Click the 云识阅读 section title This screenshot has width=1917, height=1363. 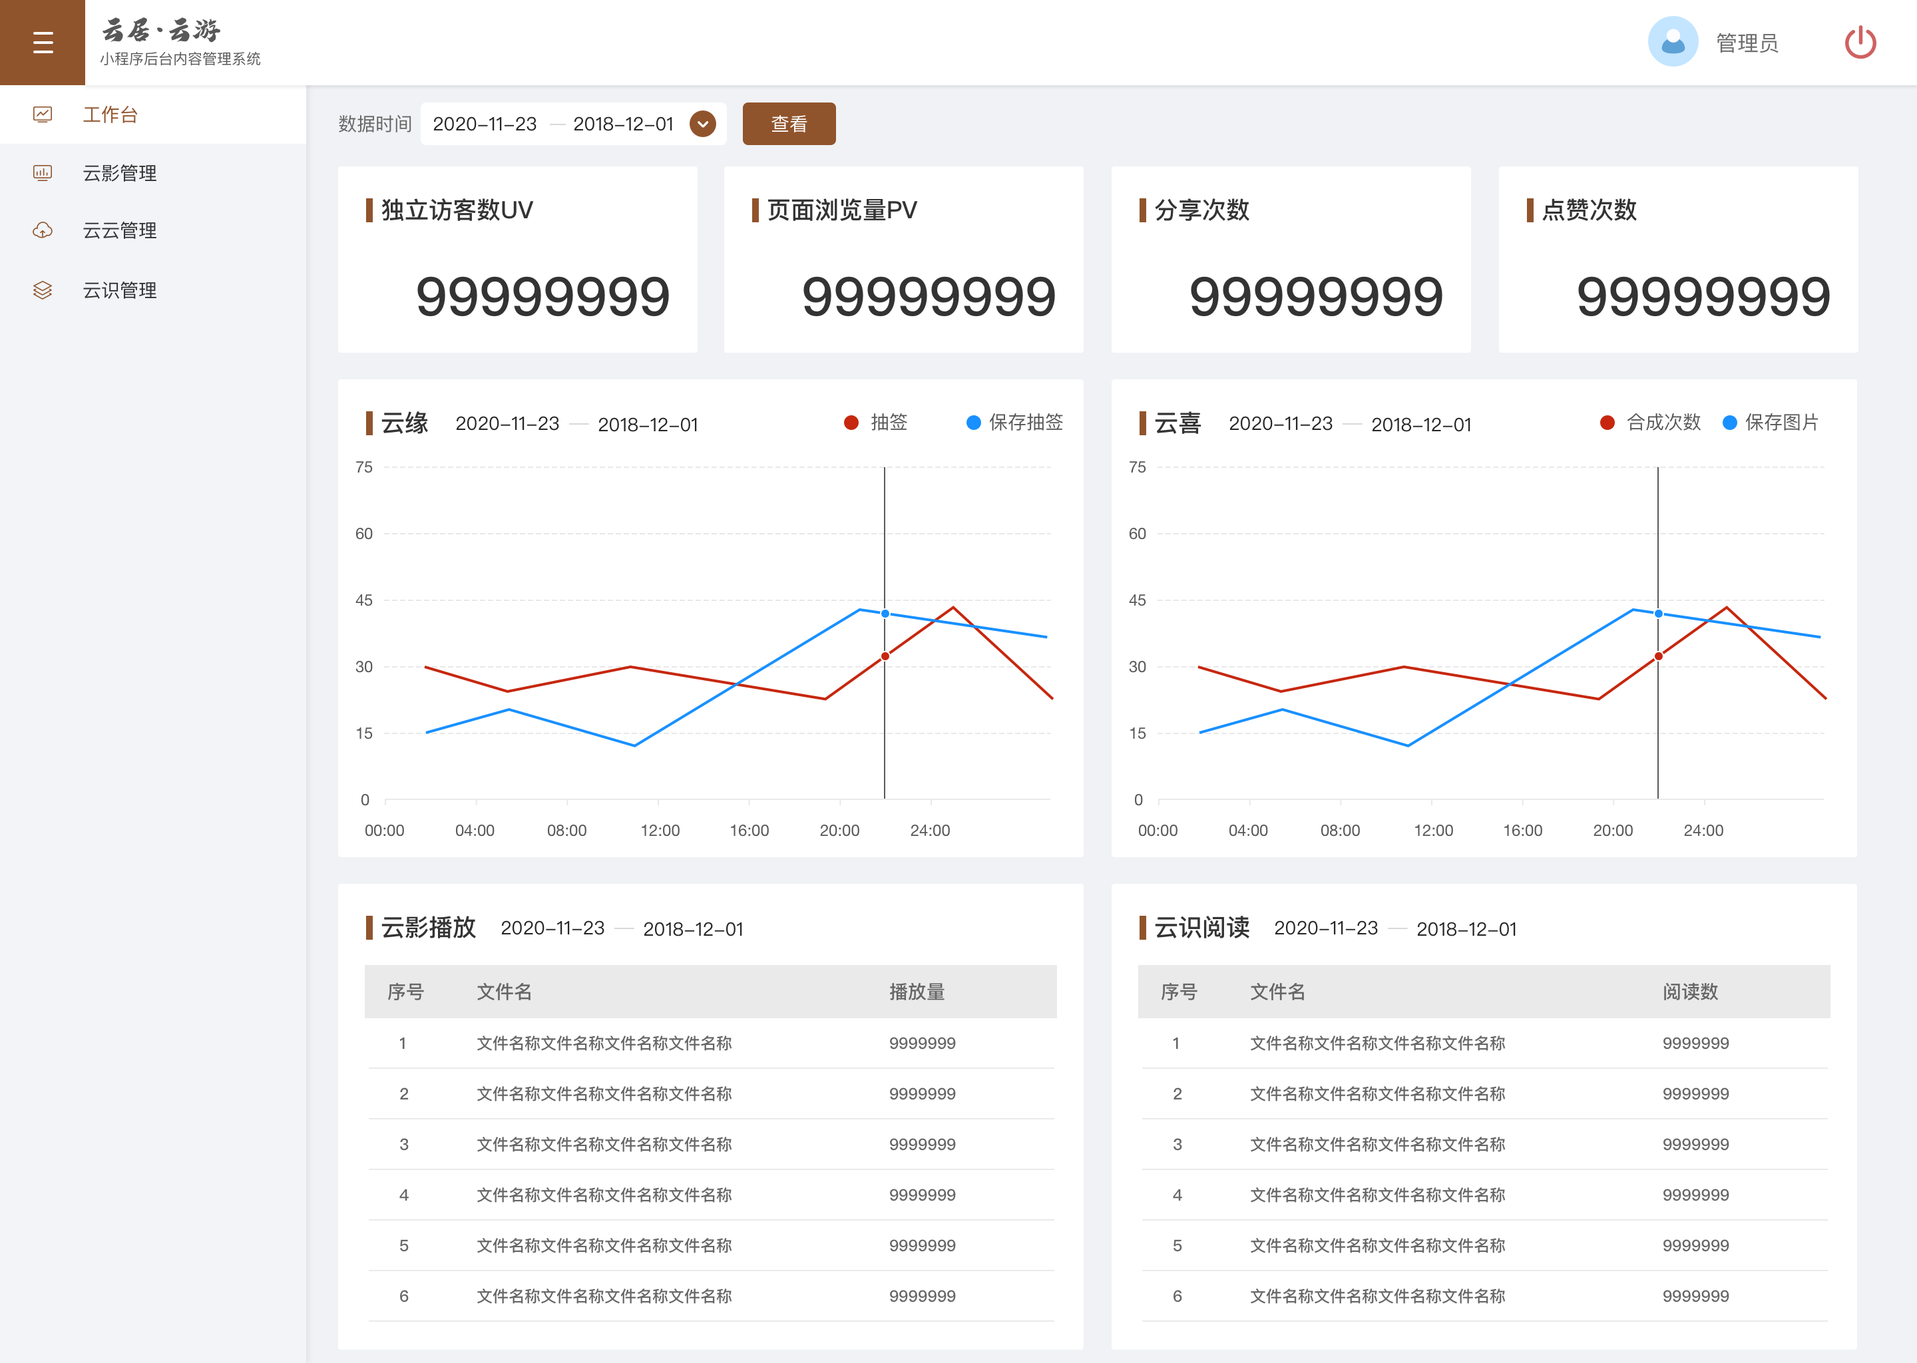1201,927
